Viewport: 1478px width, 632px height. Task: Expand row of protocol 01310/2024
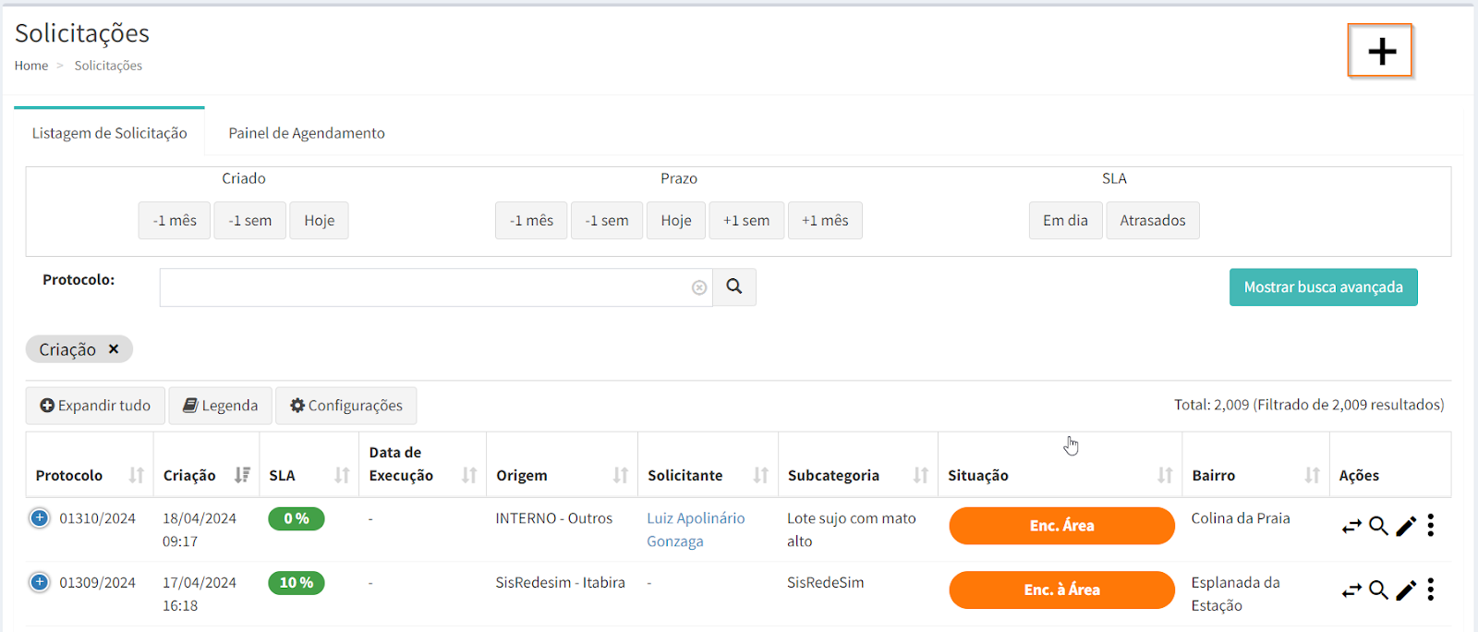coord(40,518)
